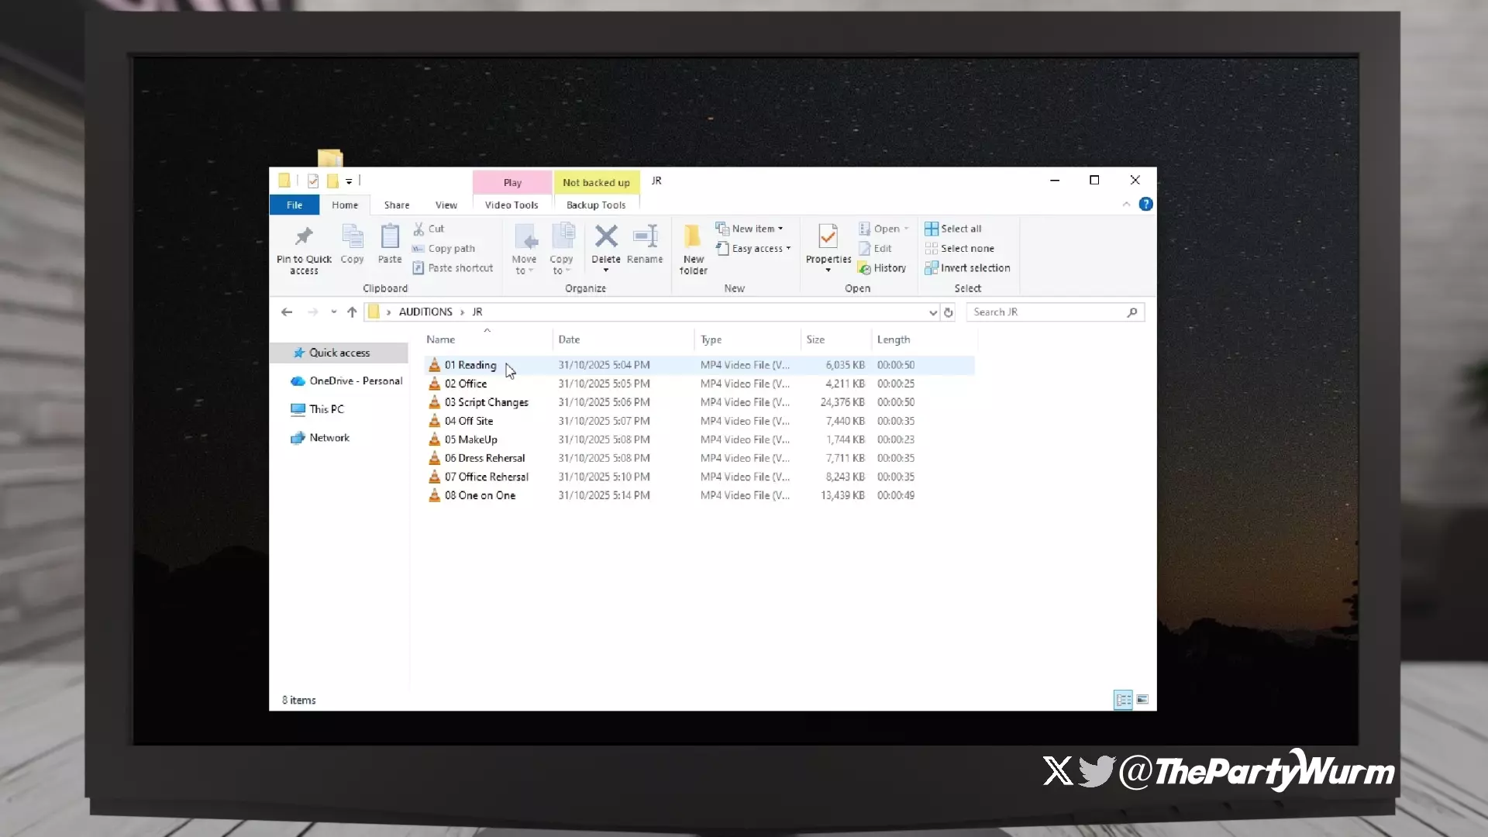Click the Paste clipboard icon
This screenshot has width=1488, height=837.
point(390,237)
